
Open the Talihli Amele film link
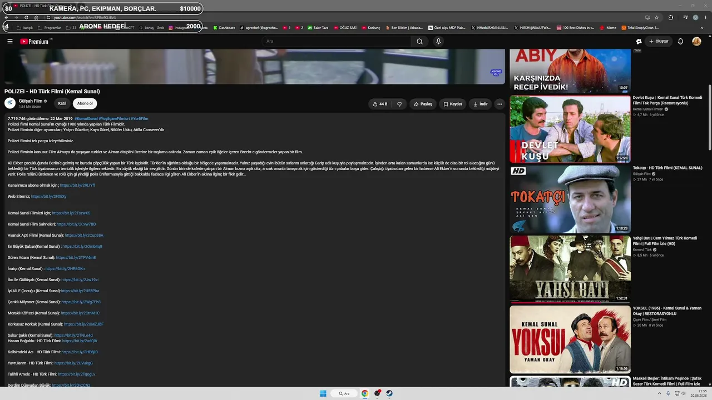click(x=77, y=374)
